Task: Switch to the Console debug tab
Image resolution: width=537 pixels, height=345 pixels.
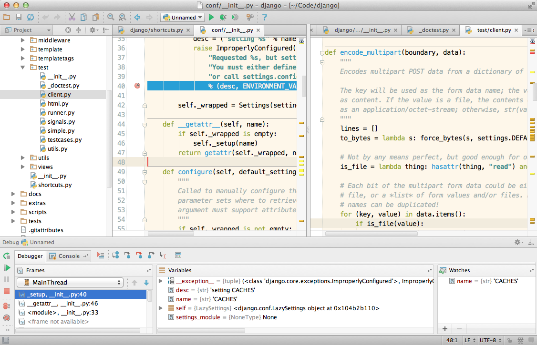Action: (x=69, y=256)
